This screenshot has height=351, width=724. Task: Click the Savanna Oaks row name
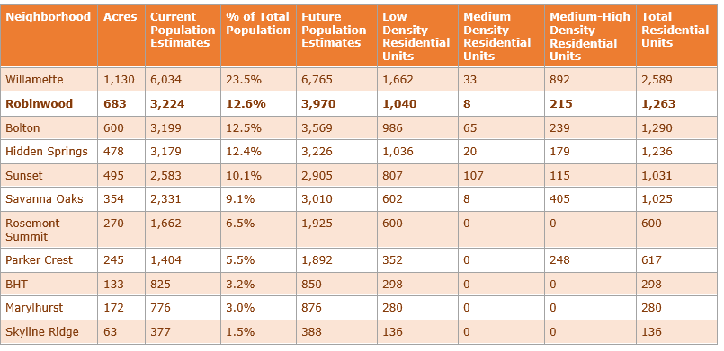point(44,199)
